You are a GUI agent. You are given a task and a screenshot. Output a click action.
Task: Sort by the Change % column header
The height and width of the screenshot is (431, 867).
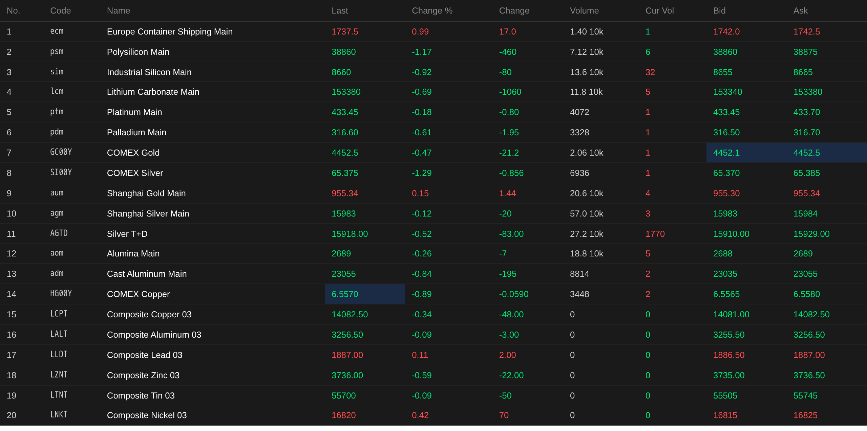pyautogui.click(x=432, y=11)
